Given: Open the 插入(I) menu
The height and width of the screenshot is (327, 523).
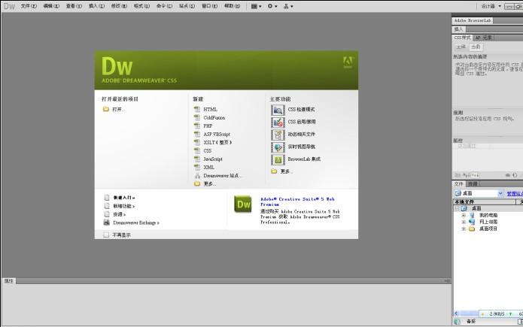Looking at the screenshot, I should tap(96, 6).
